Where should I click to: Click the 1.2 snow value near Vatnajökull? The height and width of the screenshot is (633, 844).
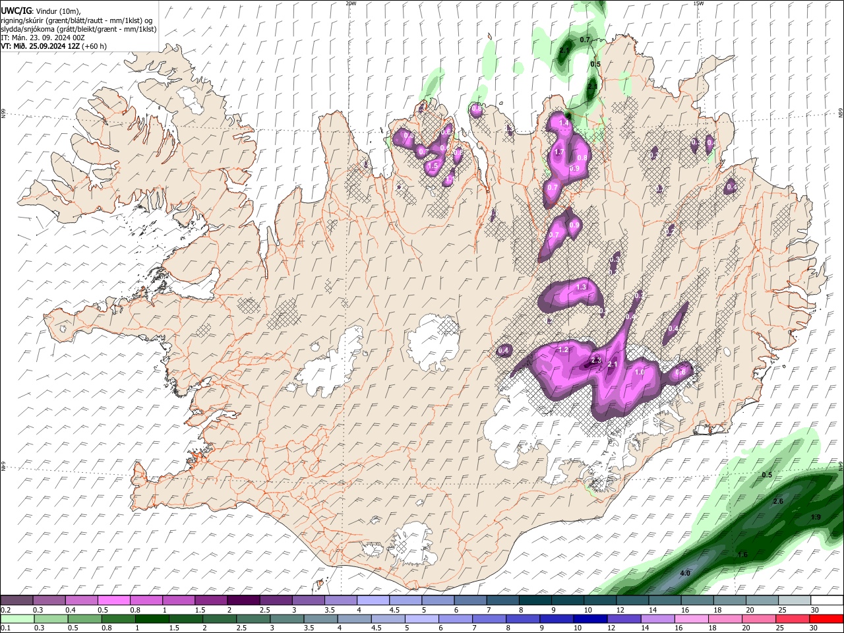(x=563, y=349)
